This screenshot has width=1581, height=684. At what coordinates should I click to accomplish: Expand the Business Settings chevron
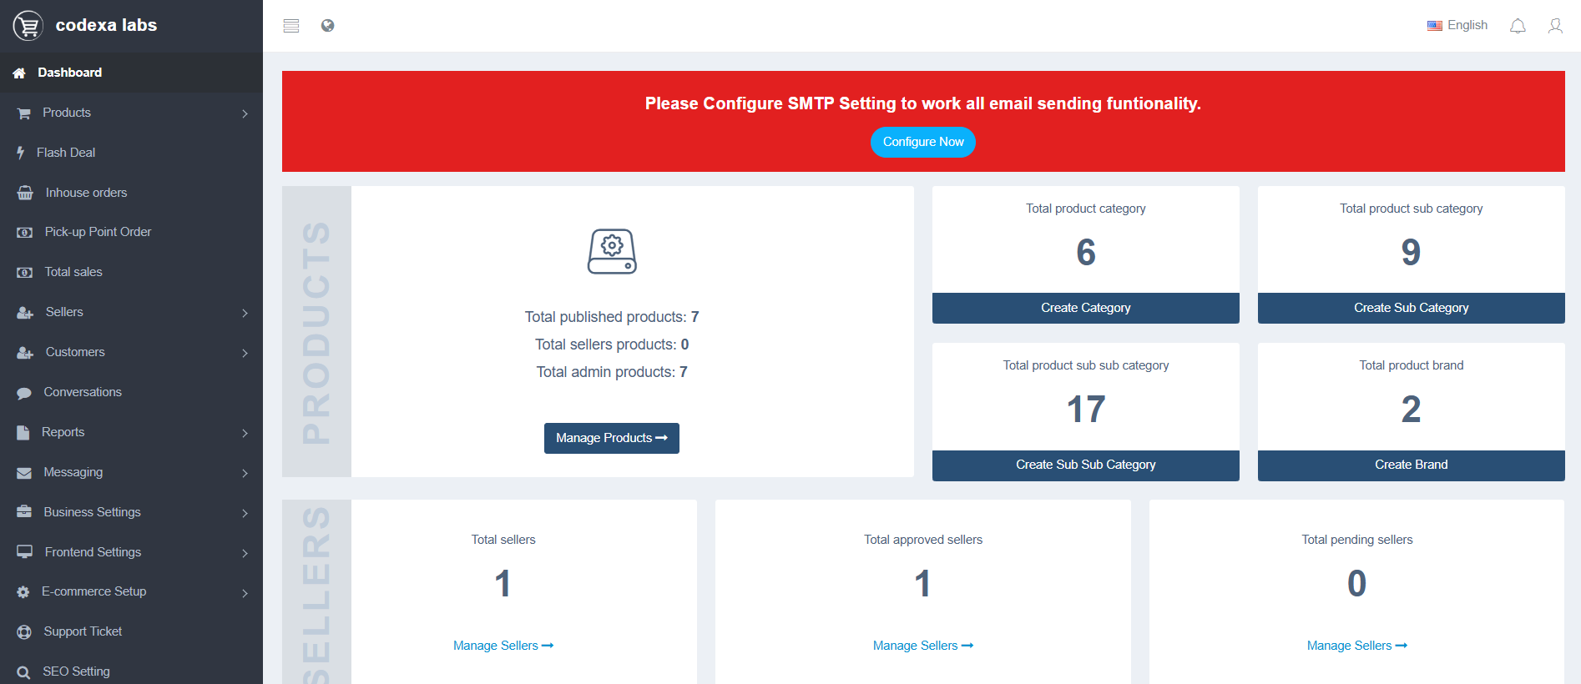[245, 513]
